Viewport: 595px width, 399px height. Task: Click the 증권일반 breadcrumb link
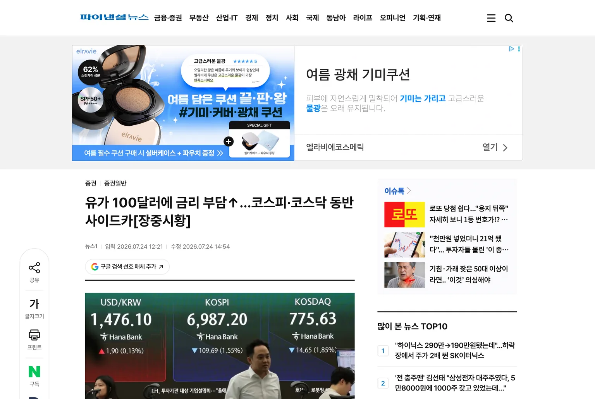[115, 183]
